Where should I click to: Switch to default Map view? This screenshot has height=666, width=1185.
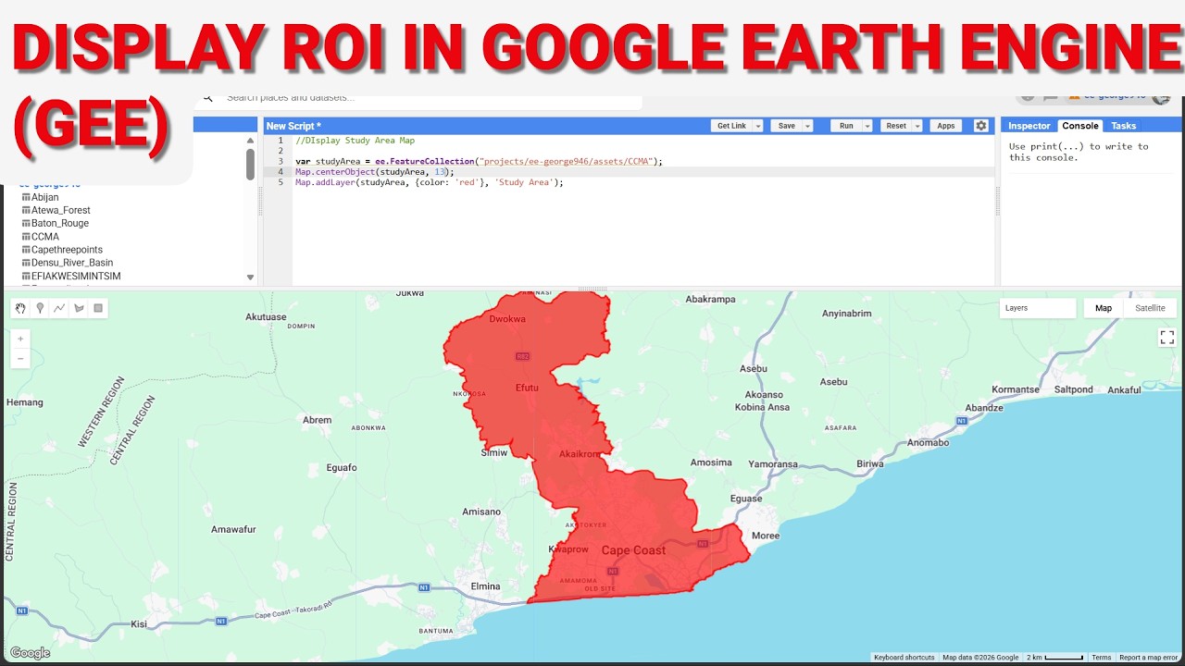click(x=1104, y=308)
